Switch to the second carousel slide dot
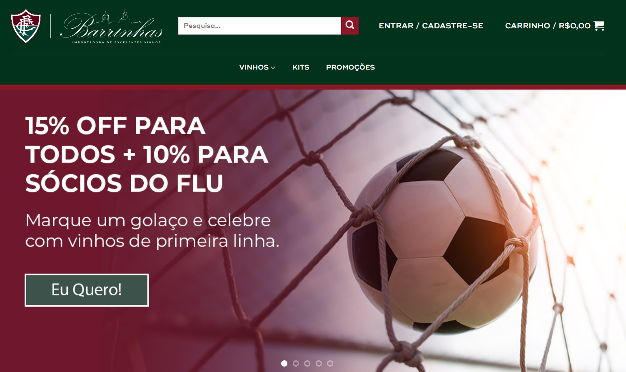Viewport: 626px width, 372px height. click(296, 363)
